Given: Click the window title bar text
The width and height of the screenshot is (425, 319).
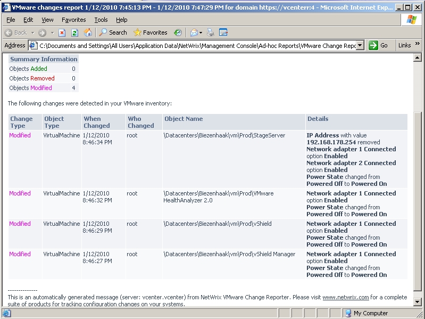Looking at the screenshot, I should (x=202, y=7).
